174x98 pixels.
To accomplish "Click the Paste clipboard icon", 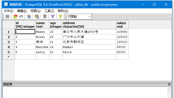I will (37, 17).
